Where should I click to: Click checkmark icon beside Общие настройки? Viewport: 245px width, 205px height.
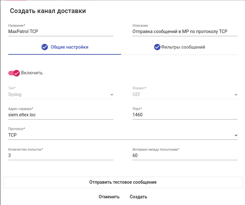click(45, 47)
